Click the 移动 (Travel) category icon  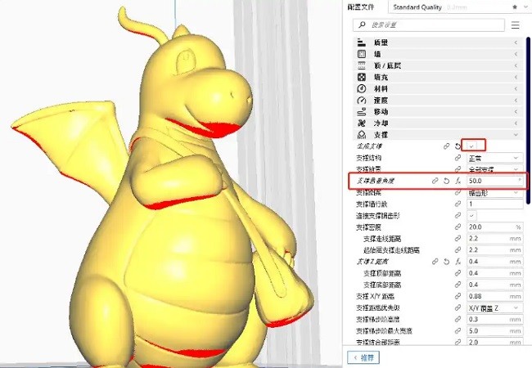pyautogui.click(x=362, y=112)
